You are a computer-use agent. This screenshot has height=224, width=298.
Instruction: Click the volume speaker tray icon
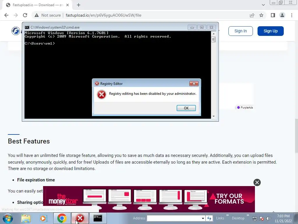269,218
